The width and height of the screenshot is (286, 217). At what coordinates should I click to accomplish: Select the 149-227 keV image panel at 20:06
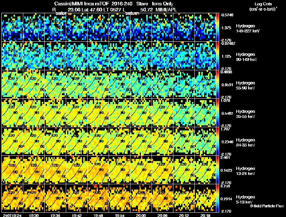163,27
